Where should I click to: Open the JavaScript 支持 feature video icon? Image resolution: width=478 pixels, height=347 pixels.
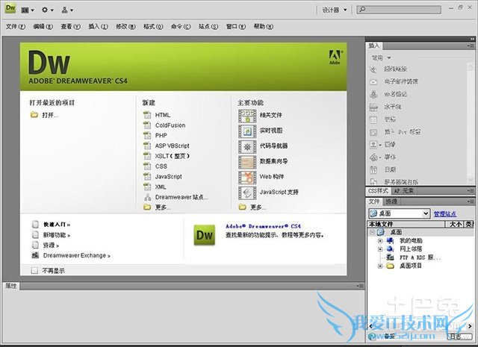(x=247, y=193)
